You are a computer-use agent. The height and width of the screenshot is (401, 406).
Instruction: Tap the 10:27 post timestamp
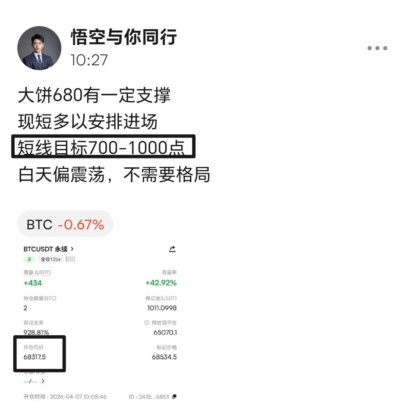[x=89, y=60]
